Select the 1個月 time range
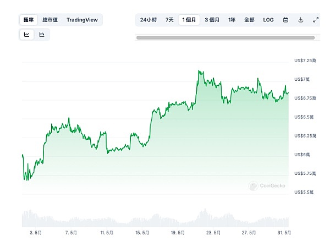The height and width of the screenshot is (241, 330). (x=190, y=20)
